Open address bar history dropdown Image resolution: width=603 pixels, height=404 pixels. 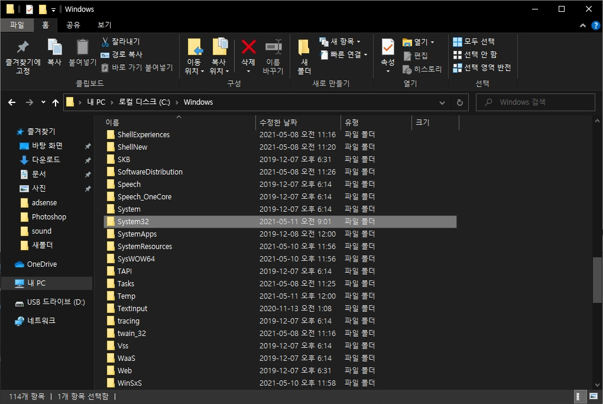(442, 103)
